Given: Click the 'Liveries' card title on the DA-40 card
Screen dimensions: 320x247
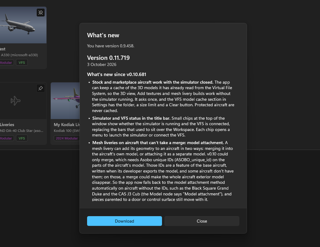Looking at the screenshot, I should pos(7,125).
